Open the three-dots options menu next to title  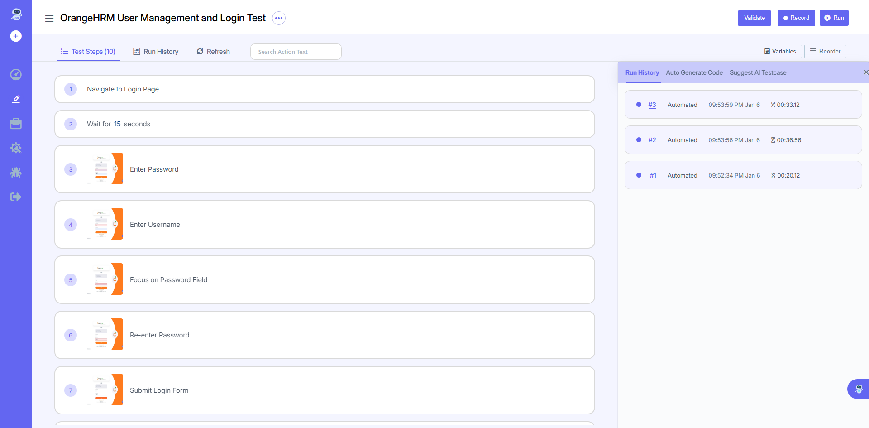(279, 18)
